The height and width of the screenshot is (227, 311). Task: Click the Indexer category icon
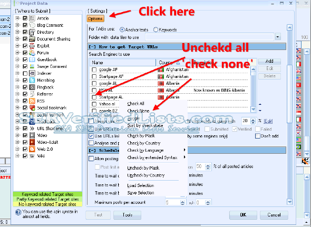[32, 73]
